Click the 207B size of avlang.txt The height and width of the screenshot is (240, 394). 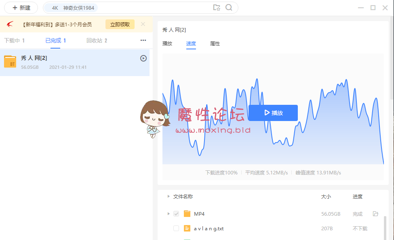[x=327, y=228]
